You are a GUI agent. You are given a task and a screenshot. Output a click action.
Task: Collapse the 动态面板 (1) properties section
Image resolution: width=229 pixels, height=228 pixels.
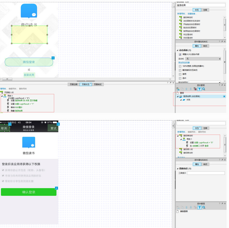[177, 50]
